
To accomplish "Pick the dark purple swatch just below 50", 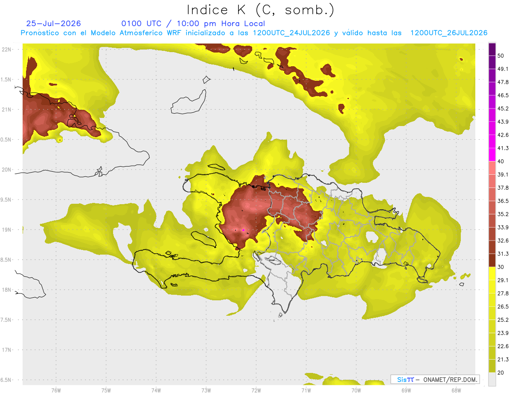I will point(492,62).
